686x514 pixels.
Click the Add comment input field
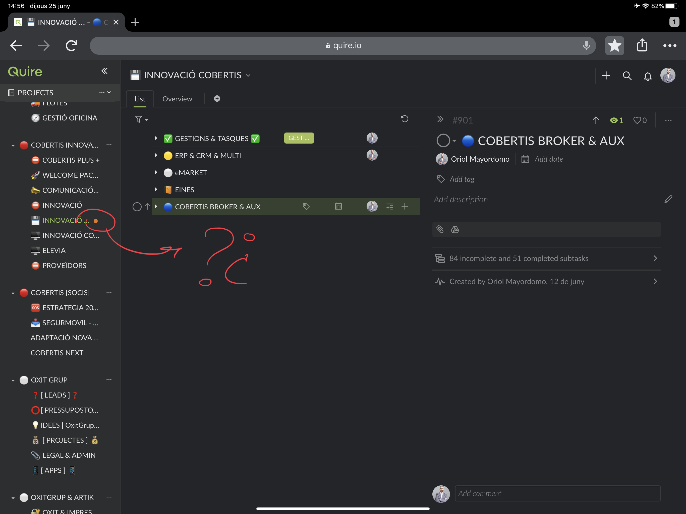(x=558, y=493)
